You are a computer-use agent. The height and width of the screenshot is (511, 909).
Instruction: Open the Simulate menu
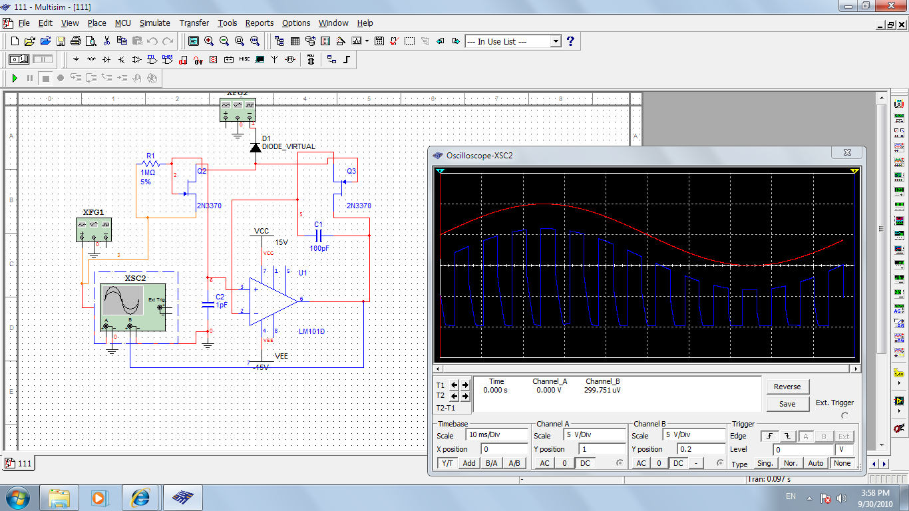point(155,23)
